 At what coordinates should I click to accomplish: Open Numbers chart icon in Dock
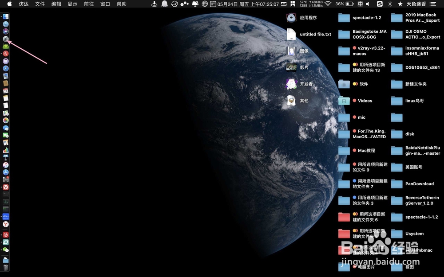point(6,150)
